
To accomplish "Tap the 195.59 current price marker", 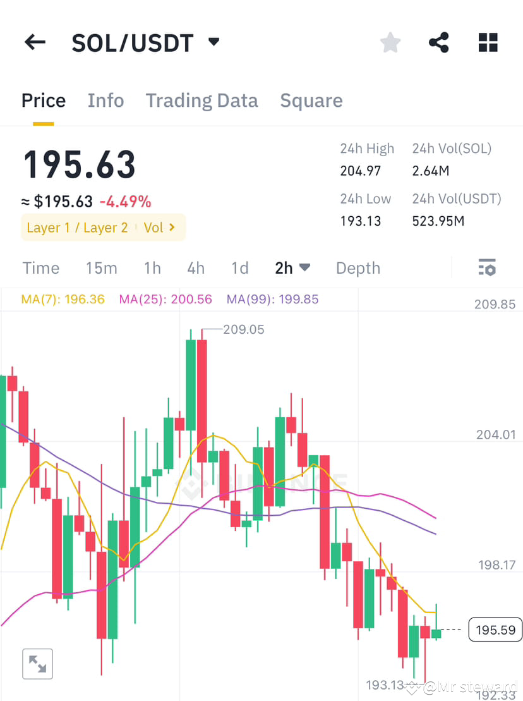I will click(495, 630).
